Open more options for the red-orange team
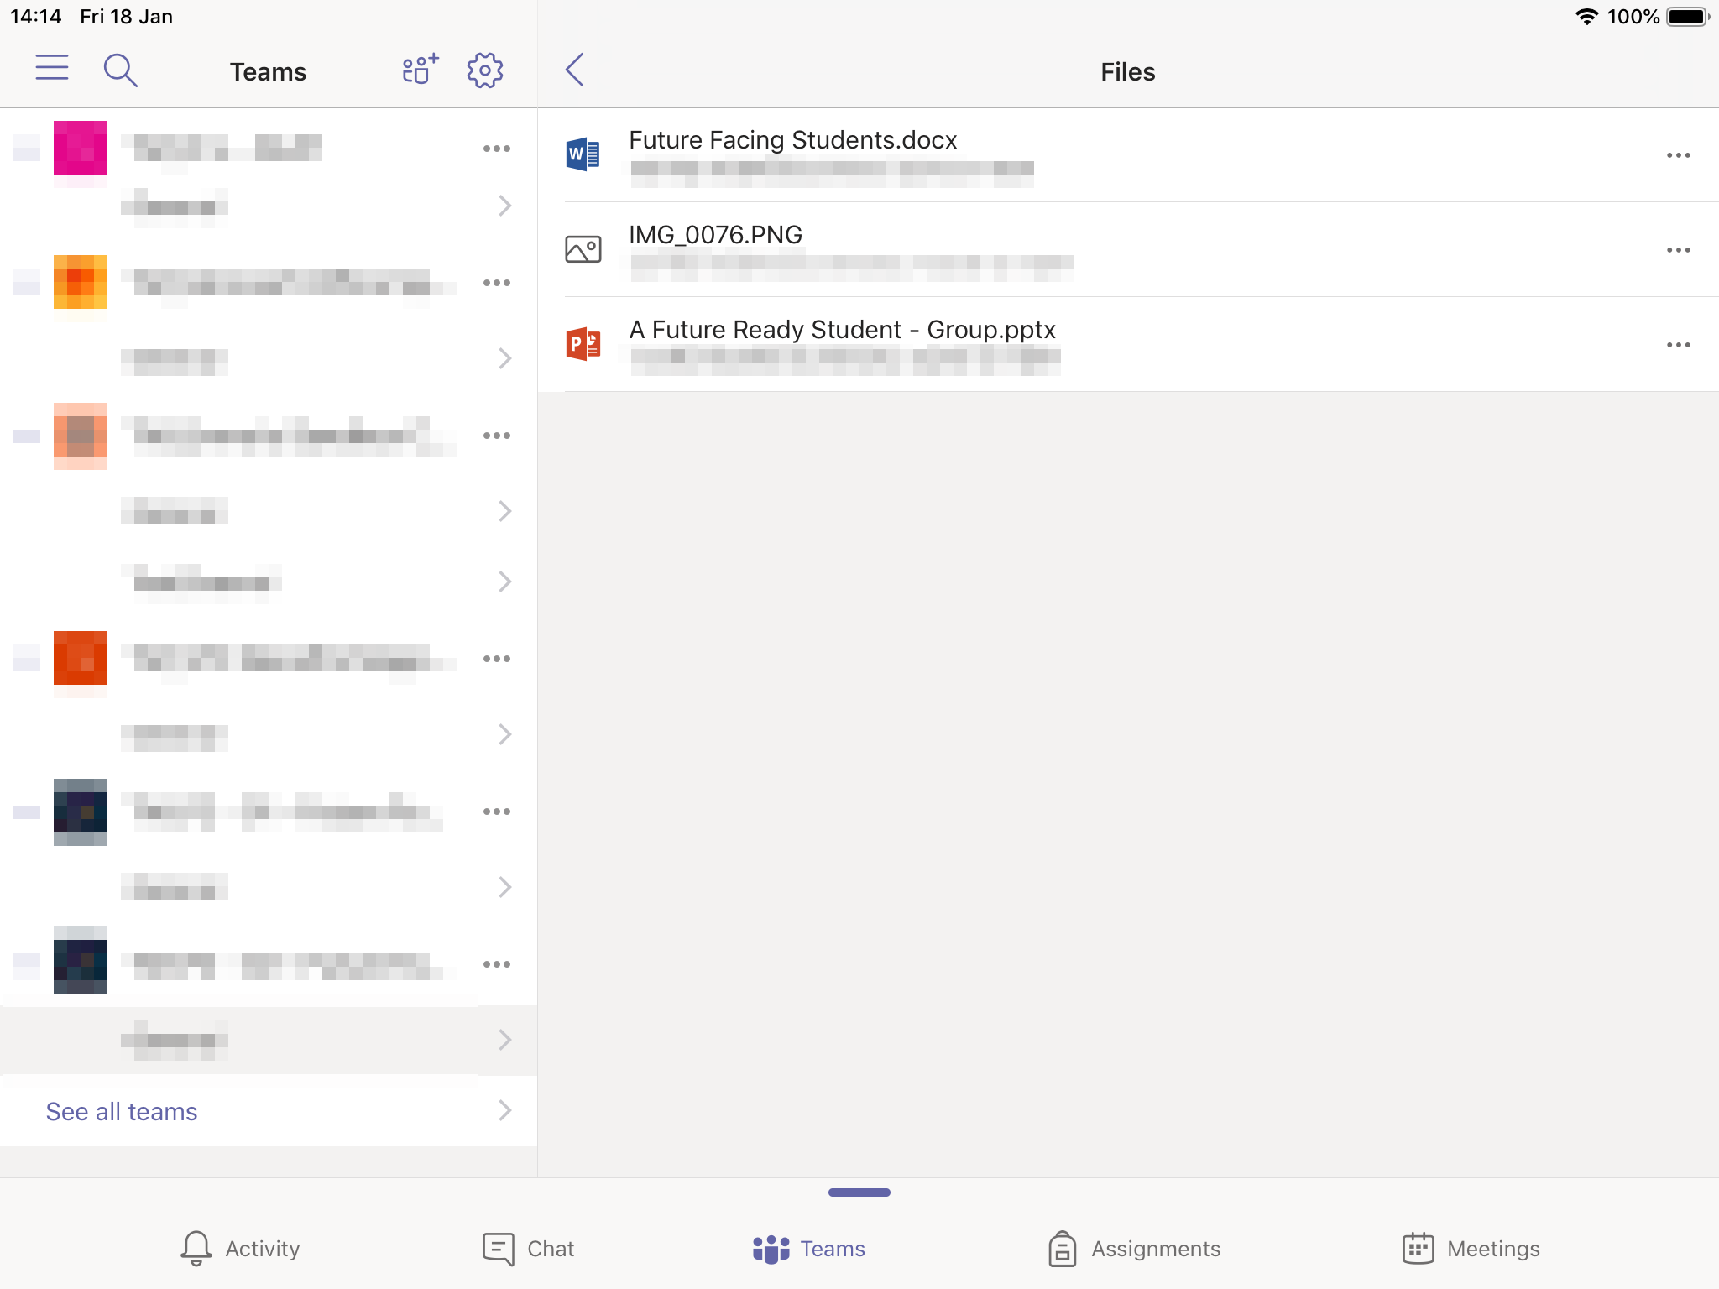 (497, 659)
